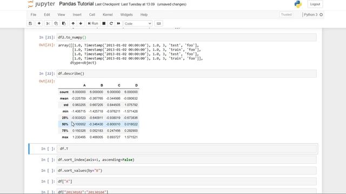Move selected cell up arrow
Screen dimensions: 346x194
click(x=73, y=23)
